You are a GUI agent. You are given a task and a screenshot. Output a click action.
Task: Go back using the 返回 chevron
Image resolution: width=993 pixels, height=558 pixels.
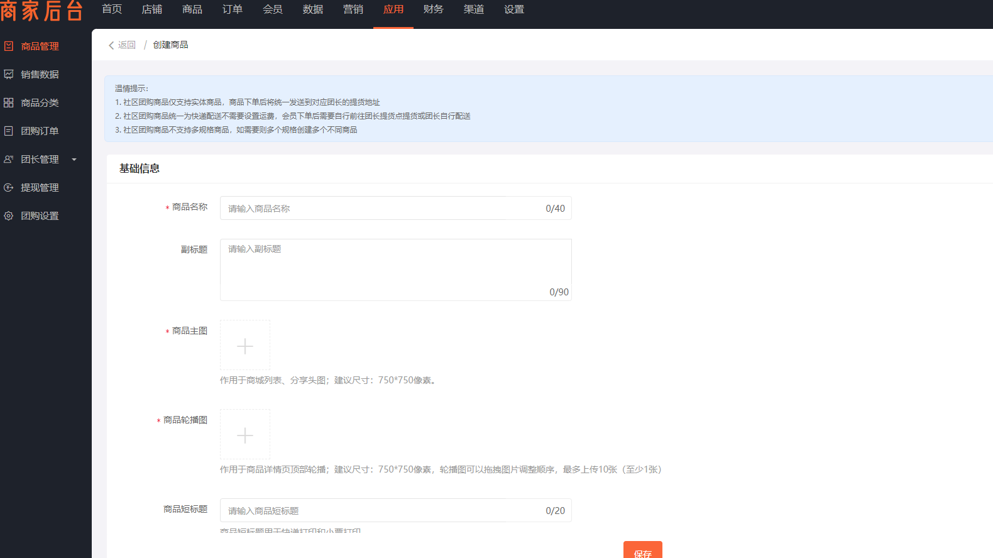(x=112, y=45)
